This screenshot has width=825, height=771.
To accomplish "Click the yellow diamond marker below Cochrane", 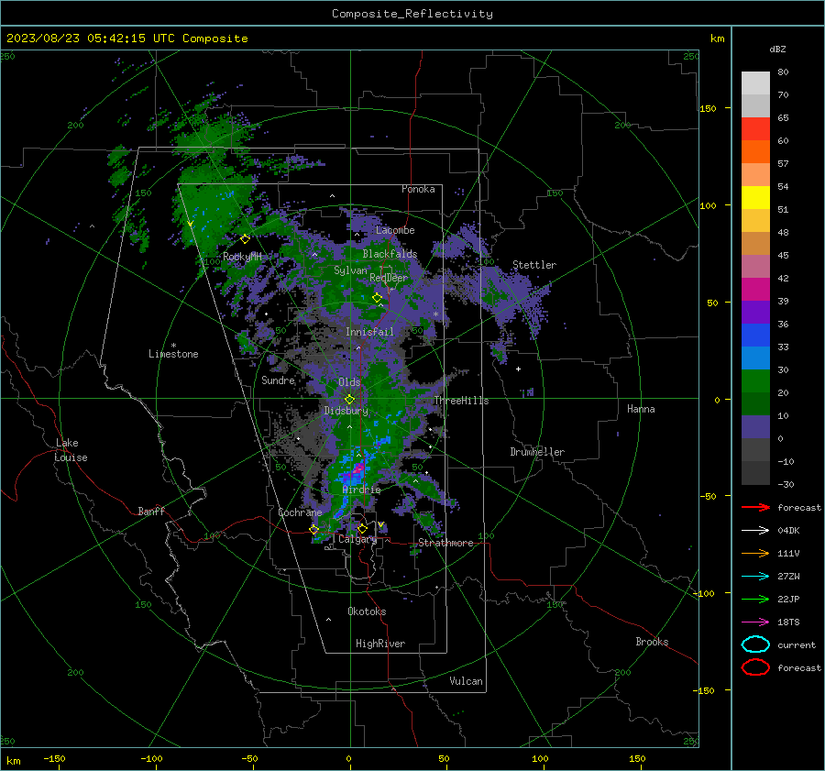I will point(313,530).
